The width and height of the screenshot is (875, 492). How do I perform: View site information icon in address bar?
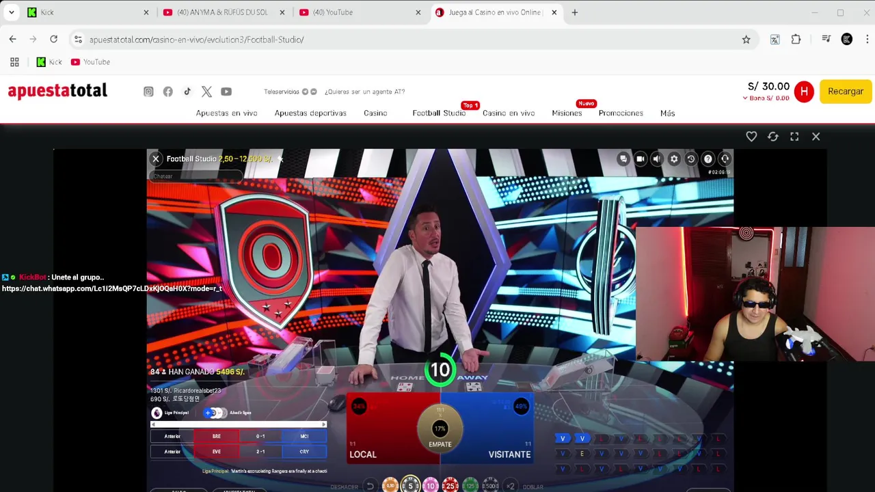coord(78,40)
